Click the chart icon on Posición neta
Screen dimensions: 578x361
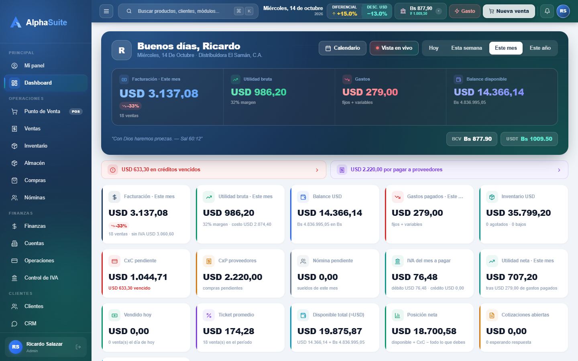click(x=398, y=315)
